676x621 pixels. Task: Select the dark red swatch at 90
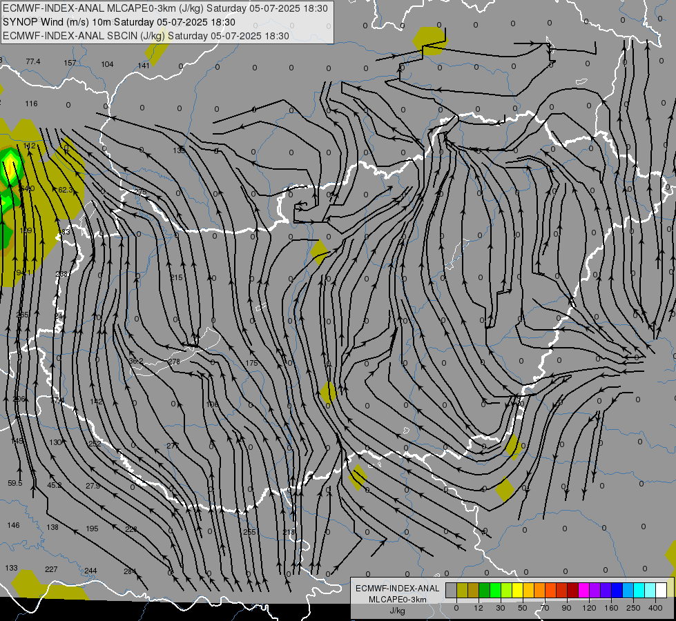pos(573,590)
